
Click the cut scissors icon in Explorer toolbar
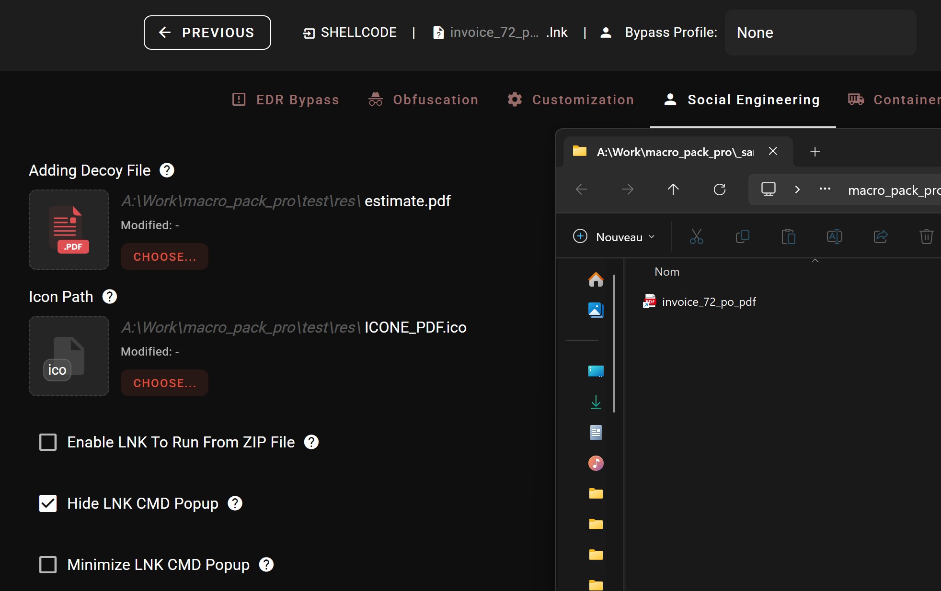[x=696, y=236]
